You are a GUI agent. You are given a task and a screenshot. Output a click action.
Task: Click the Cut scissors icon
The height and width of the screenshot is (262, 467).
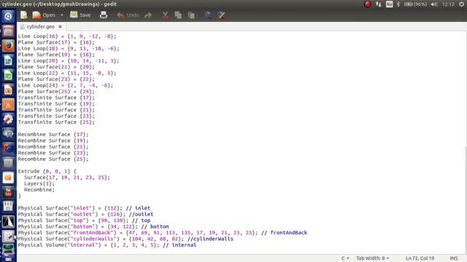click(x=165, y=15)
